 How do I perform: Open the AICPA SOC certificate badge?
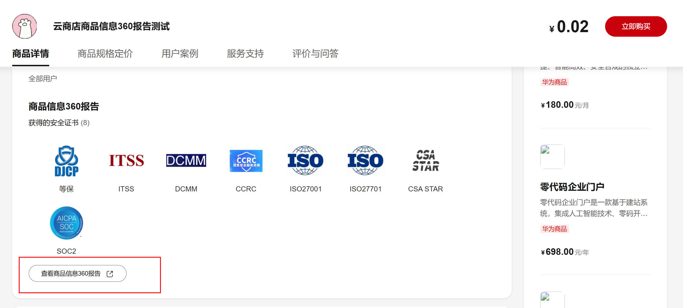point(67,223)
